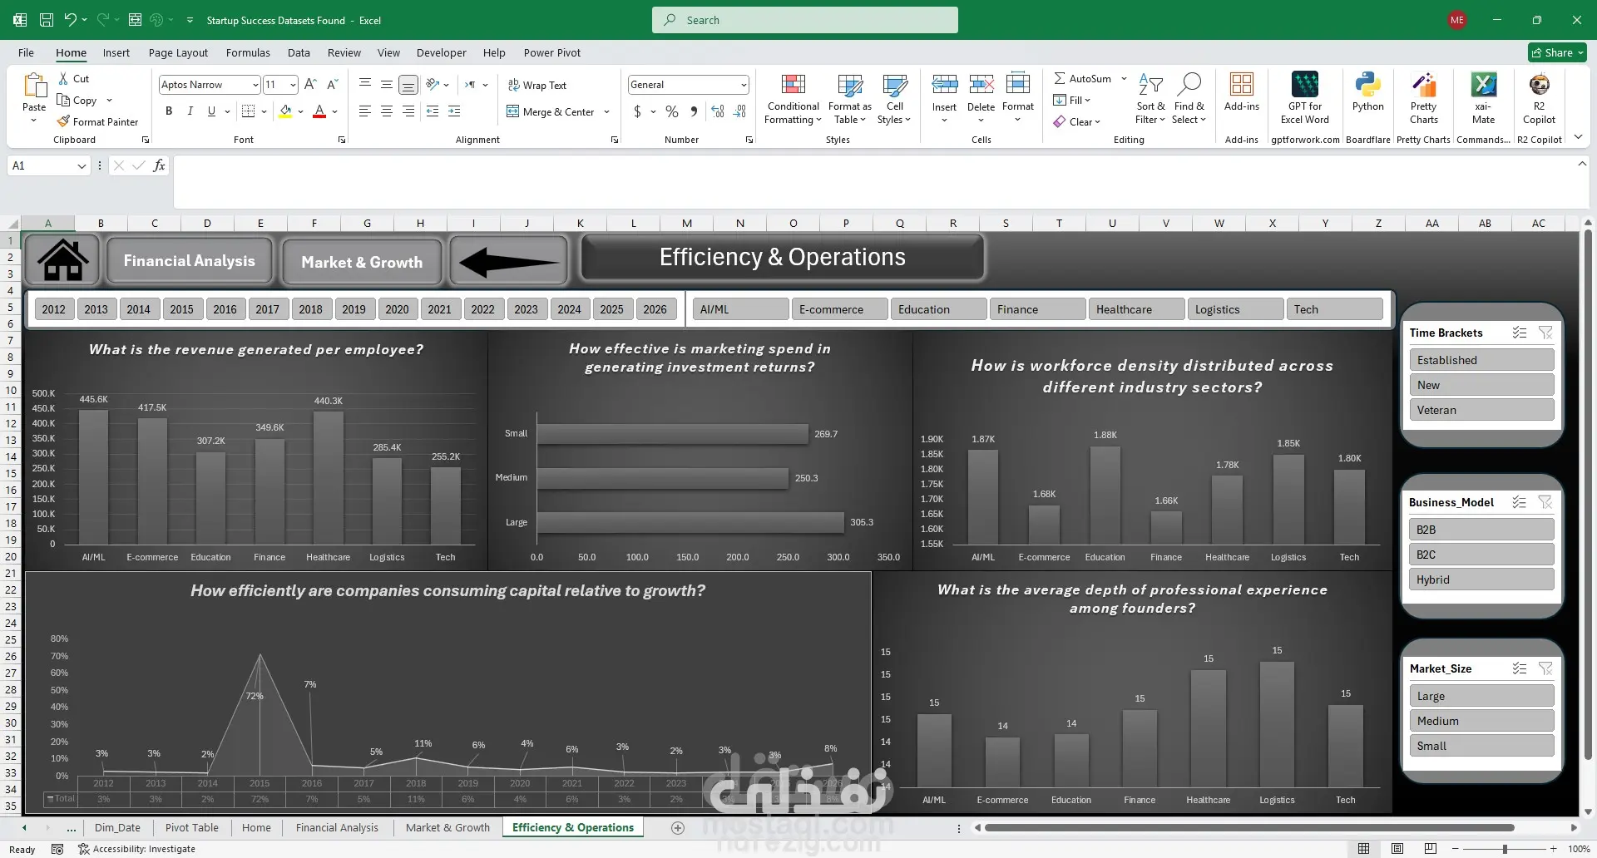Open the font name dropdown

[255, 85]
